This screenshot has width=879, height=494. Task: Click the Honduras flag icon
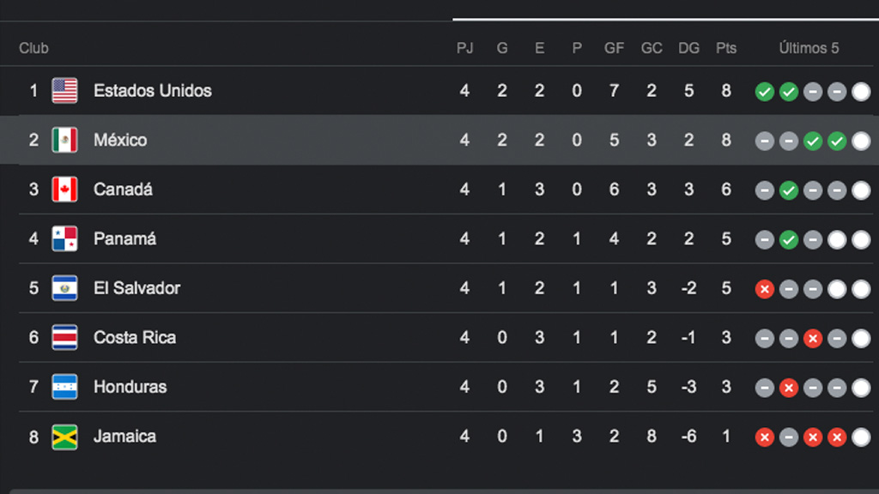coord(64,387)
